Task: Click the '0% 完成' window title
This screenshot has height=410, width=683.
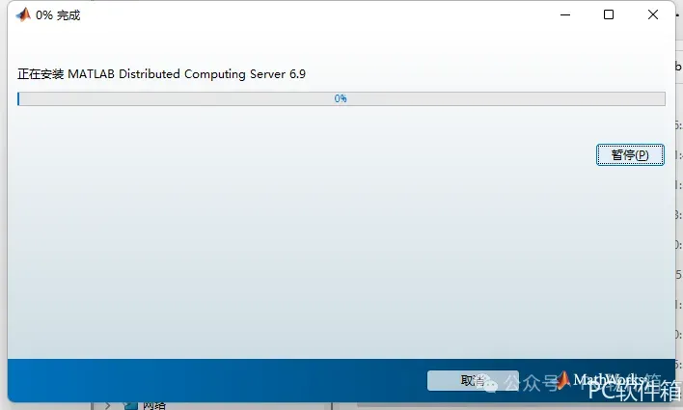Action: click(x=58, y=15)
